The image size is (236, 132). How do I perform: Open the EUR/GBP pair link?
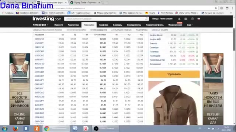[x=39, y=72]
